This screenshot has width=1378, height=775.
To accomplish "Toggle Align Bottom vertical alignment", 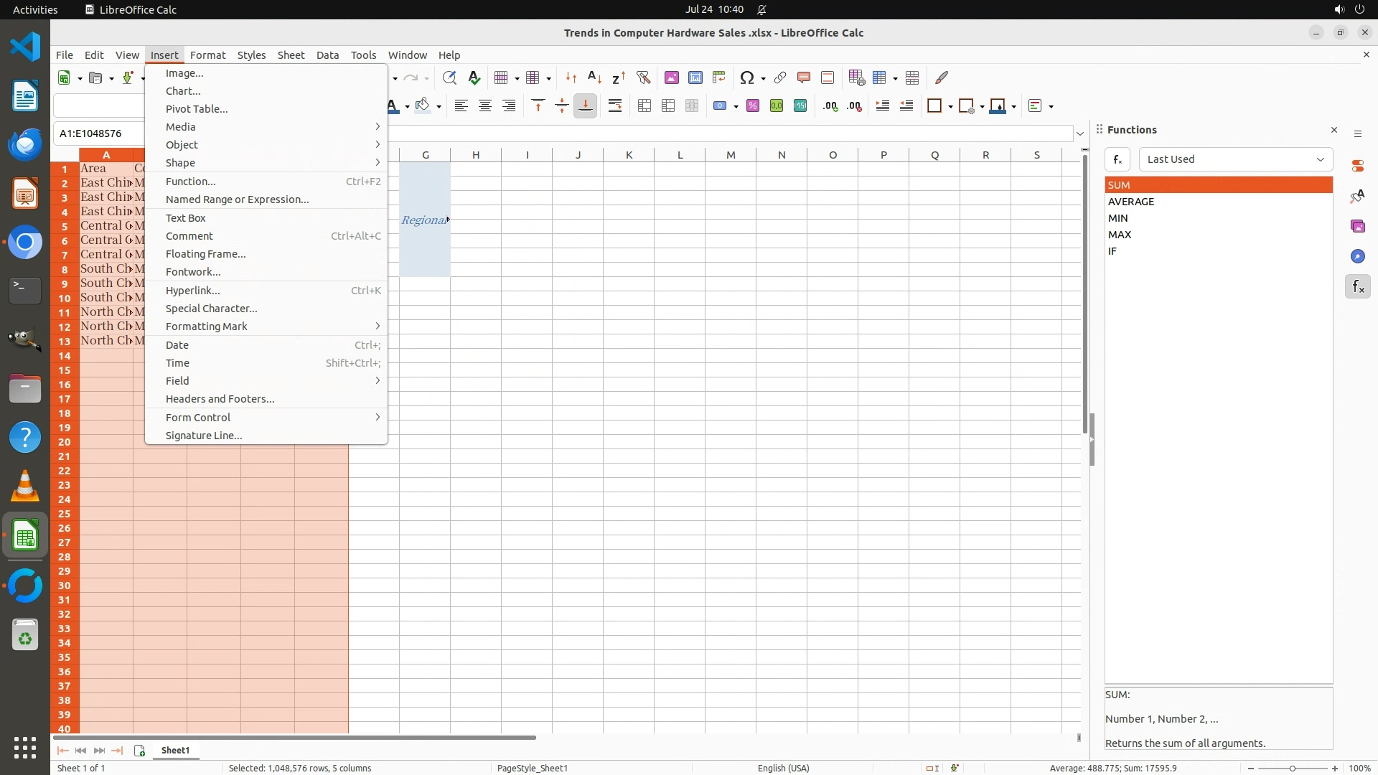I will click(585, 105).
